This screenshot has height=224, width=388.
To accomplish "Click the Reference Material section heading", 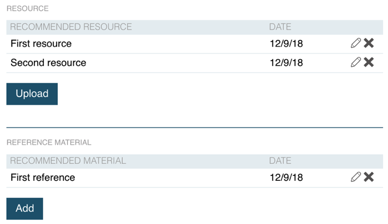I will coord(49,143).
